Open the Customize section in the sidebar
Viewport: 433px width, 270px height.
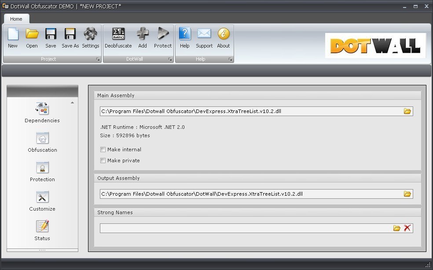42,201
